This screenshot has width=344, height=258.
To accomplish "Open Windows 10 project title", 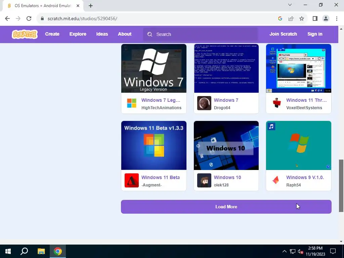I will tap(227, 177).
